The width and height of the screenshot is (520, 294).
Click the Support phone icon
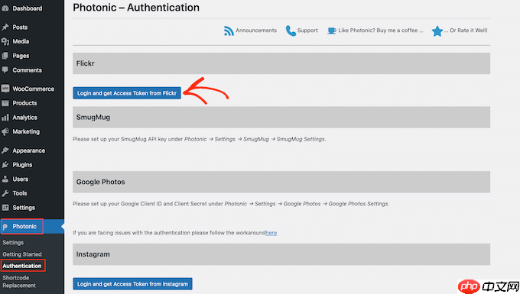[x=291, y=31]
